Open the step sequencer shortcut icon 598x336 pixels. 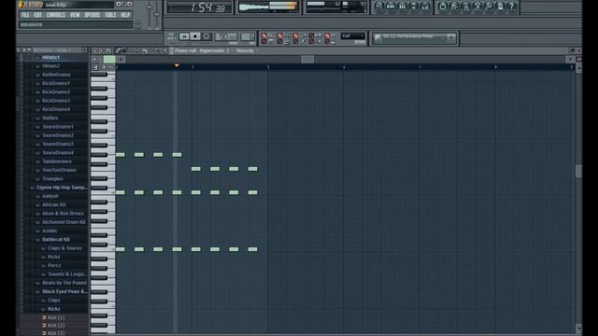coord(391,7)
